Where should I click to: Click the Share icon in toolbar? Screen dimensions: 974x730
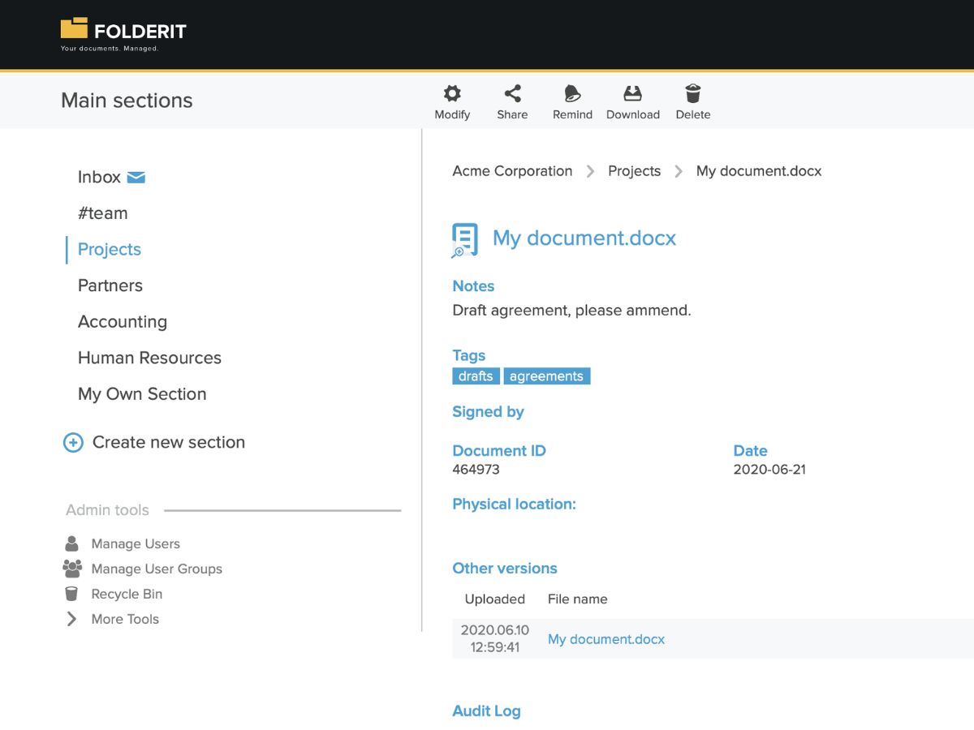512,93
